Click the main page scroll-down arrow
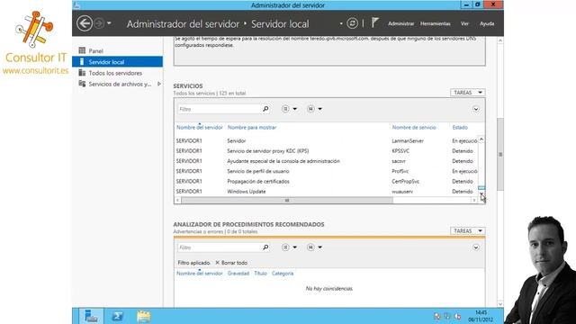 [500, 304]
